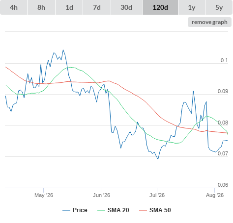233x223 pixels.
Task: Select the active 120d tab
Action: pos(160,7)
